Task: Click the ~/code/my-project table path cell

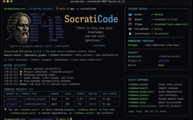Action: pyautogui.click(x=34, y=99)
